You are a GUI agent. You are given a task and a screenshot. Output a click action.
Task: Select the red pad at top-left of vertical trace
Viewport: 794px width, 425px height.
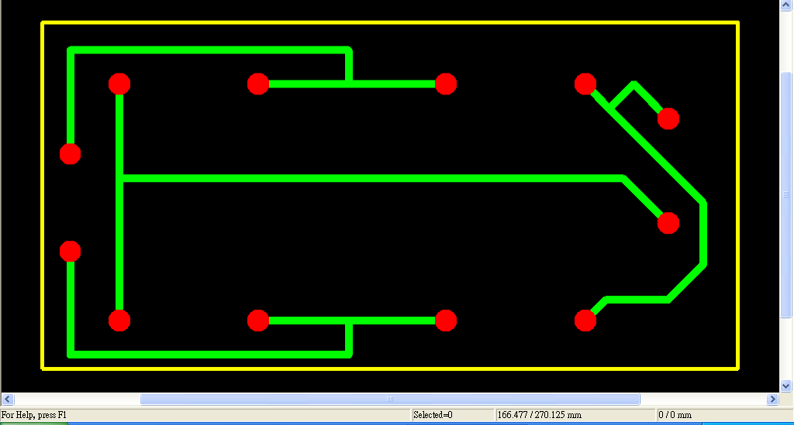(119, 84)
